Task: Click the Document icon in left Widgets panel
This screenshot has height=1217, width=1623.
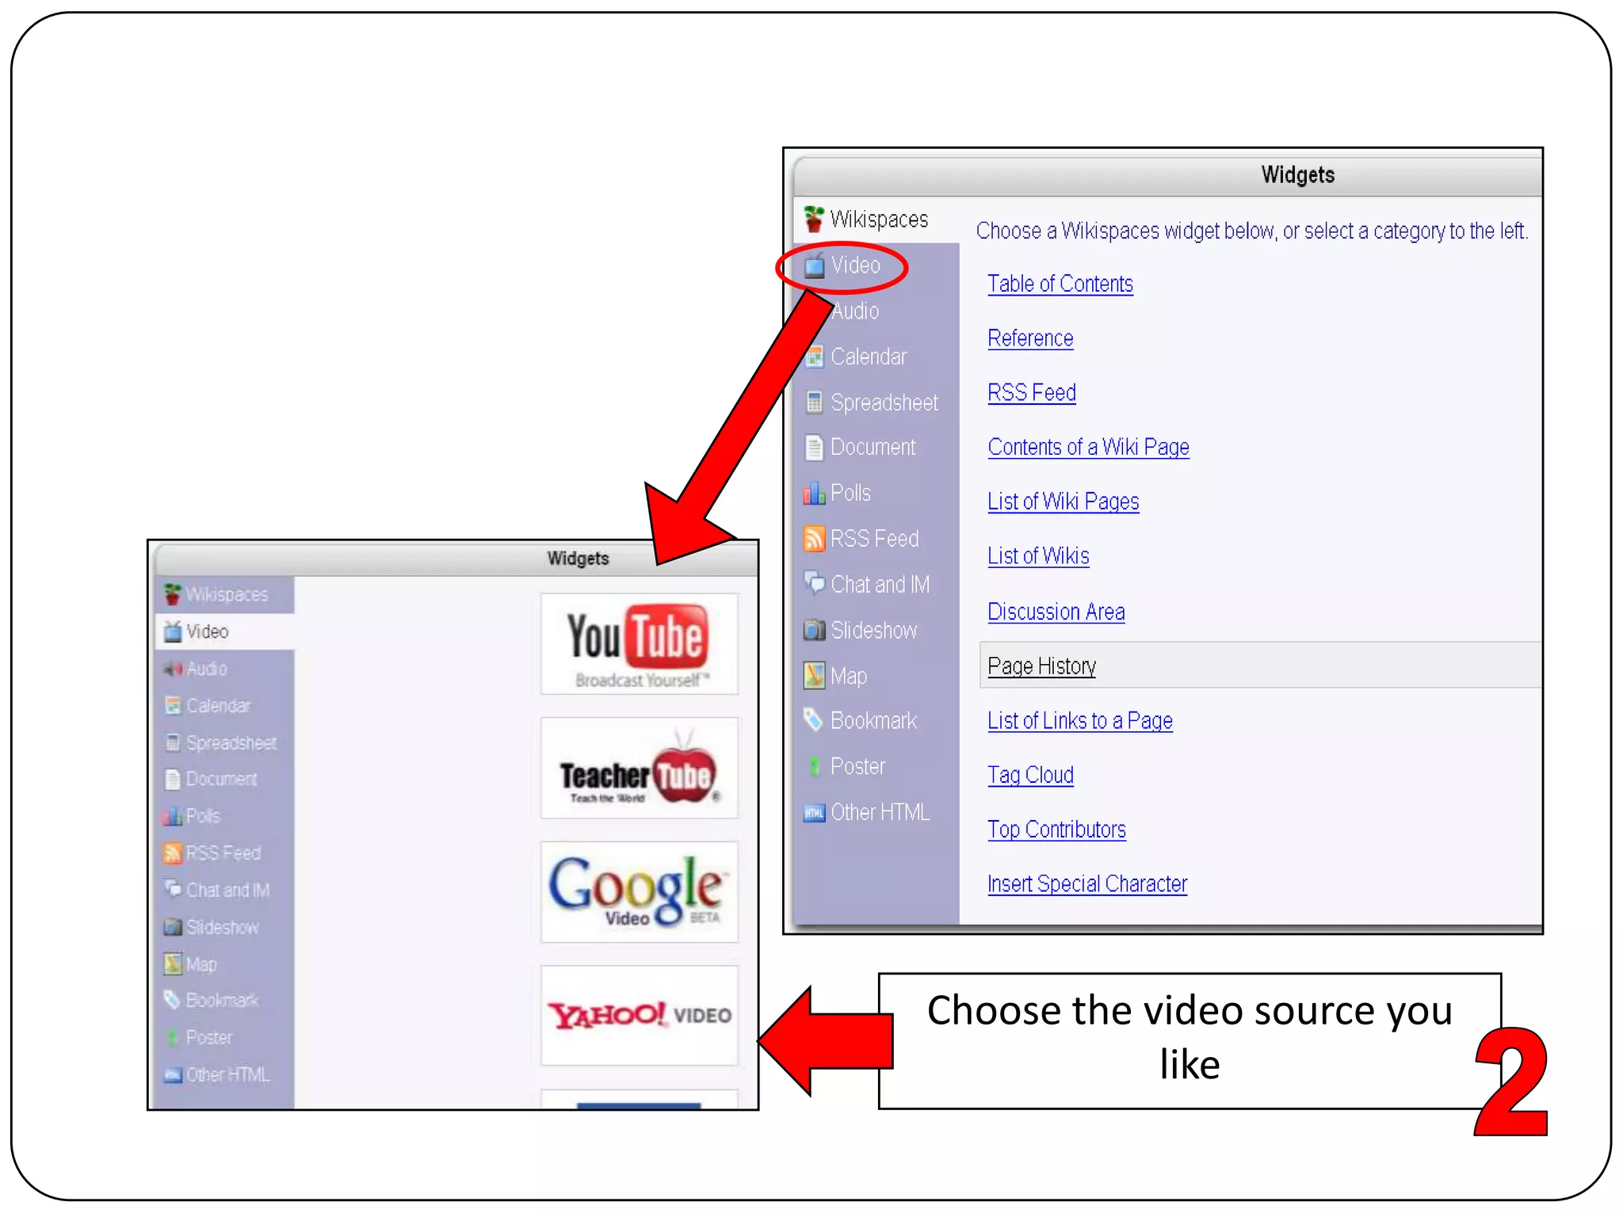Action: point(172,780)
